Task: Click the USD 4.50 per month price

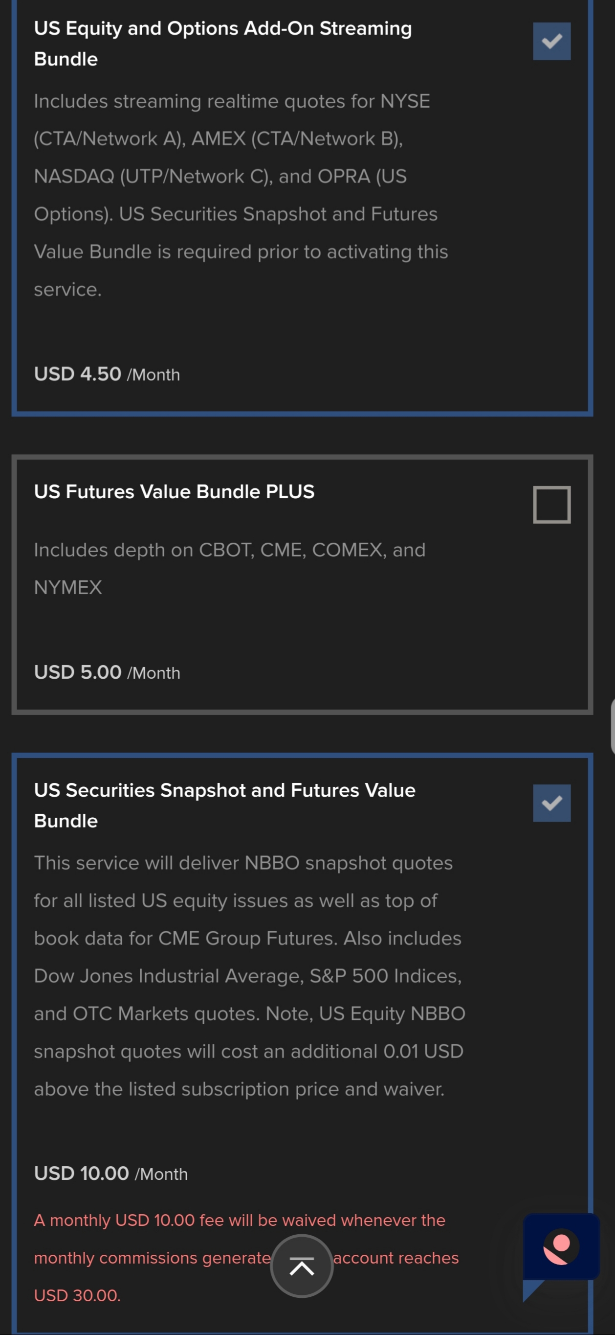Action: point(107,374)
